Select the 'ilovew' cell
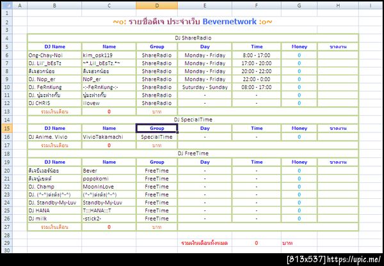384x266 pixels. click(109, 103)
